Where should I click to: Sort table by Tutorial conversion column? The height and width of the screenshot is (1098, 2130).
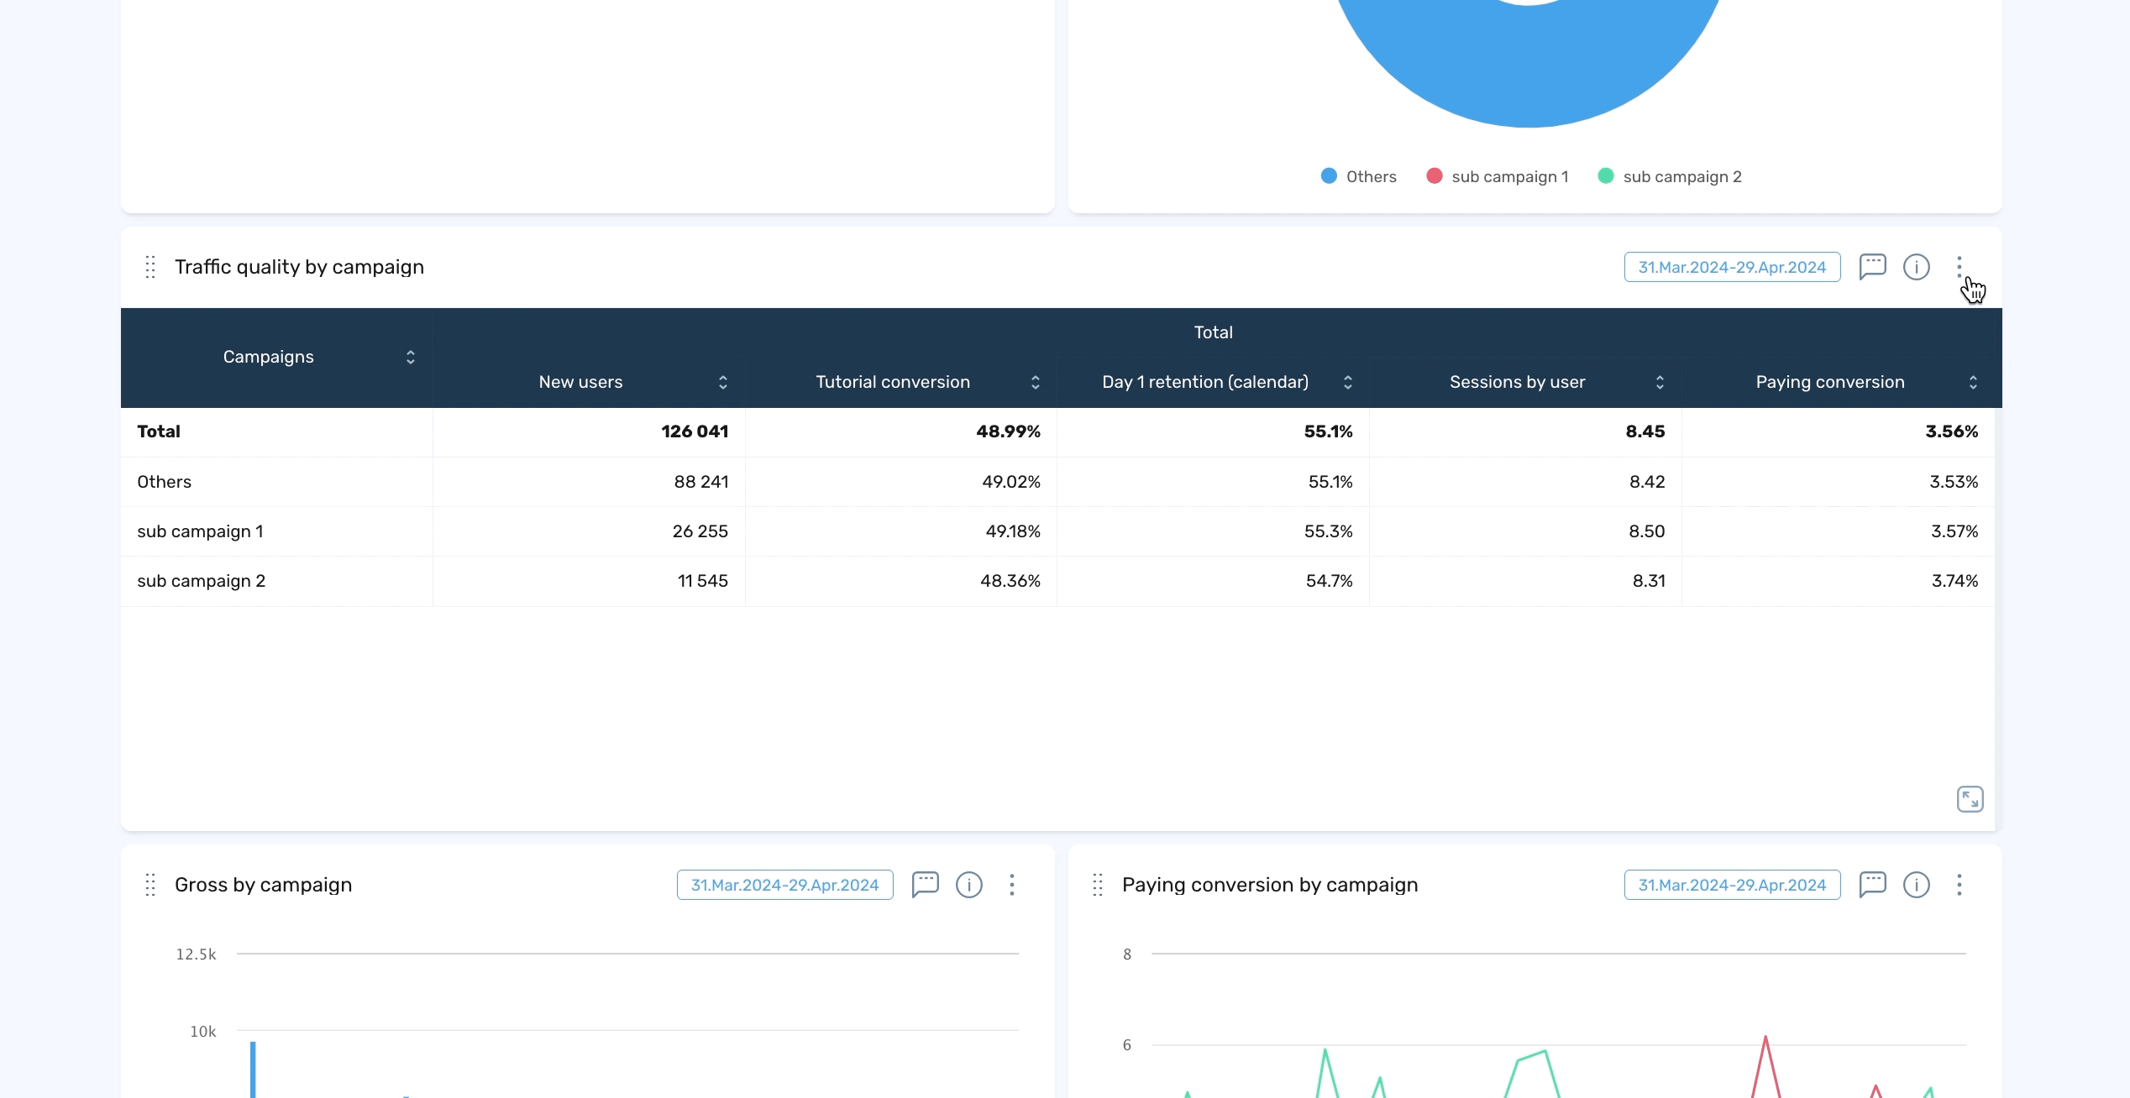click(1035, 383)
